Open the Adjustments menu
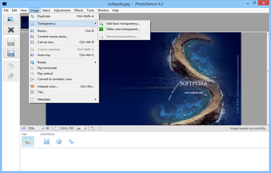The image size is (271, 173). click(x=62, y=10)
